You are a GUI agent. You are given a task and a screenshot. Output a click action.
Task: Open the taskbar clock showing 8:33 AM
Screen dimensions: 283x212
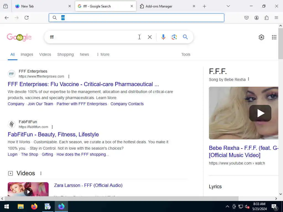point(259,206)
